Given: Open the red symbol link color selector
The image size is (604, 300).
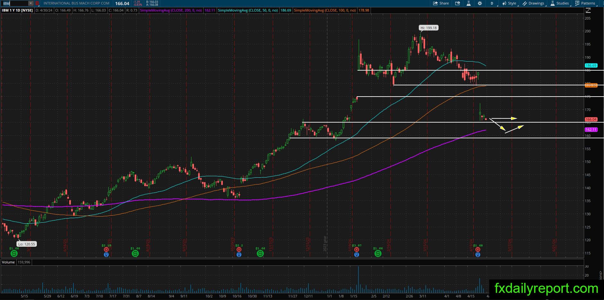Looking at the screenshot, I should (x=37, y=3).
